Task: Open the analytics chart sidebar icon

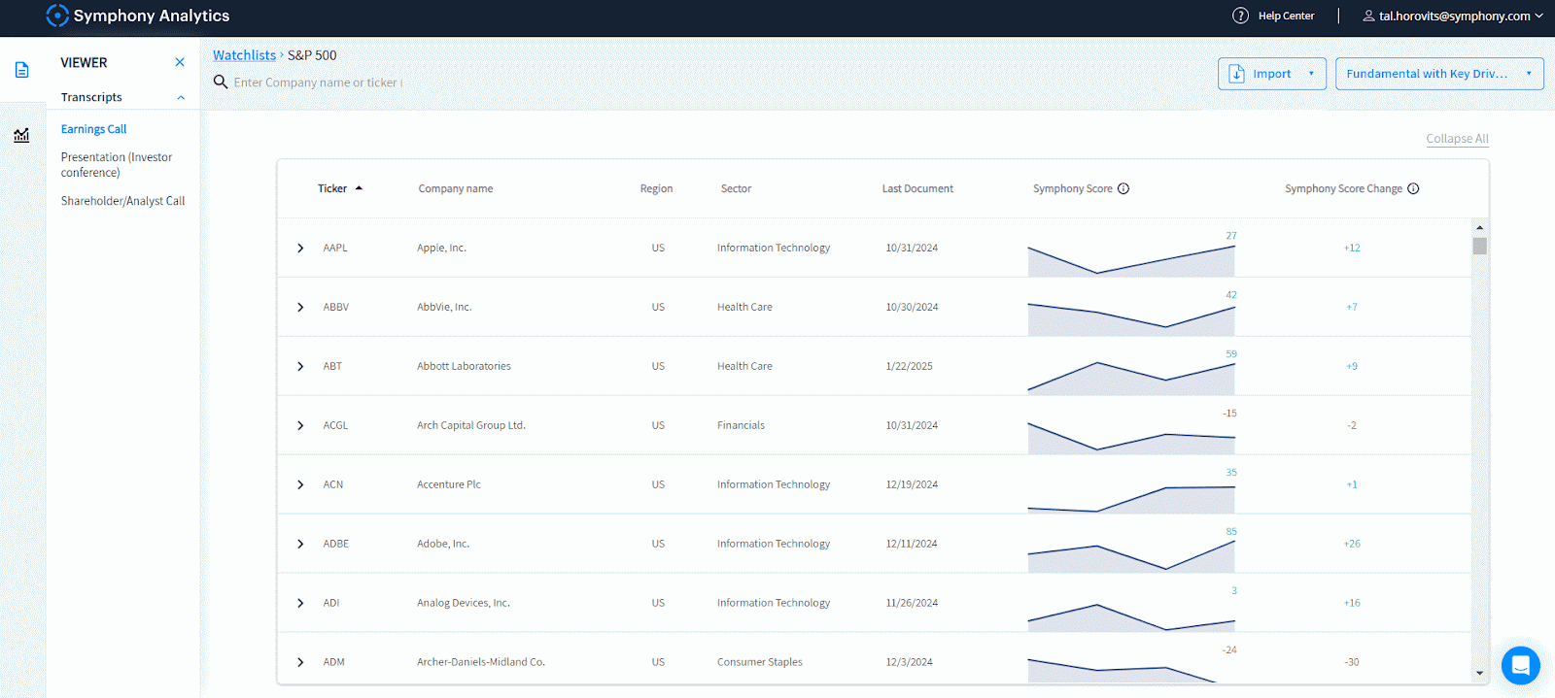Action: pyautogui.click(x=21, y=135)
